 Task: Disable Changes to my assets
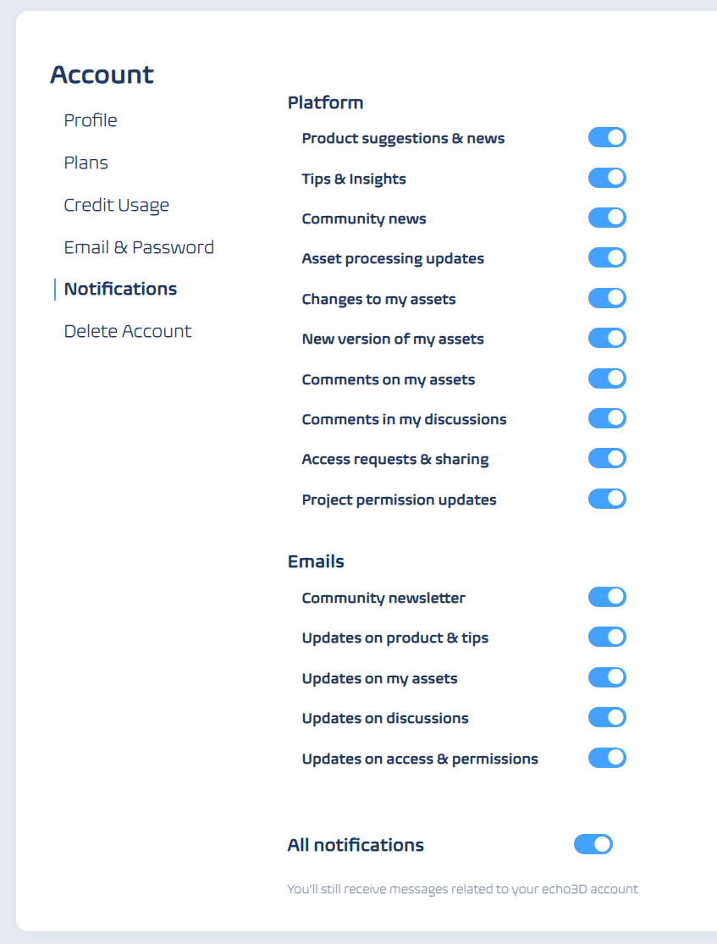coord(607,298)
